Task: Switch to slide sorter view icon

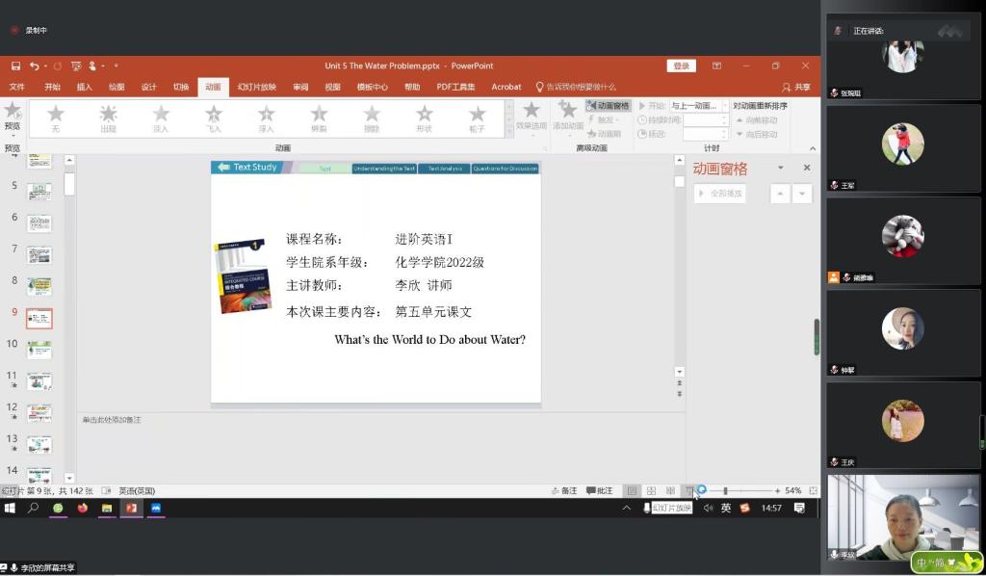Action: pyautogui.click(x=652, y=490)
